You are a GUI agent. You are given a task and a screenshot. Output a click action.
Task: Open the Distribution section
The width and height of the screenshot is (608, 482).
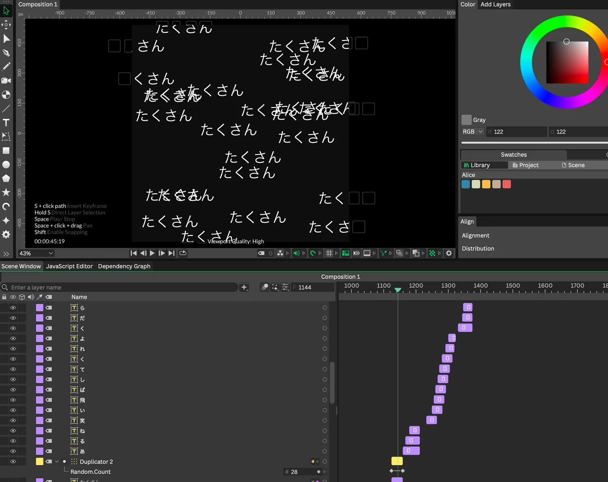[478, 249]
